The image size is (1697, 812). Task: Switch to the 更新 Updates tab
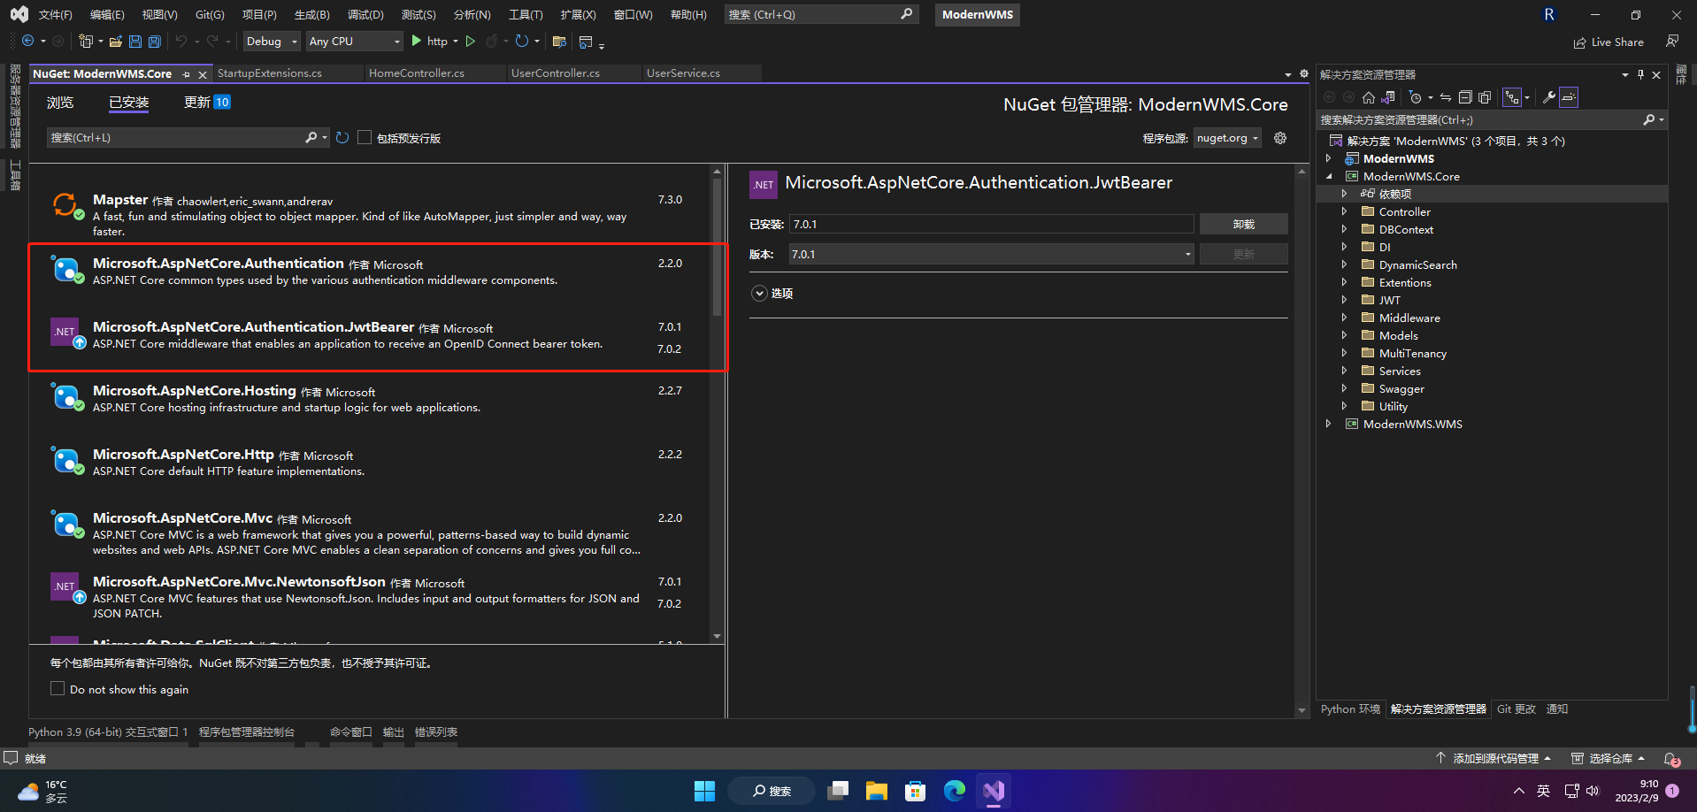tap(207, 103)
